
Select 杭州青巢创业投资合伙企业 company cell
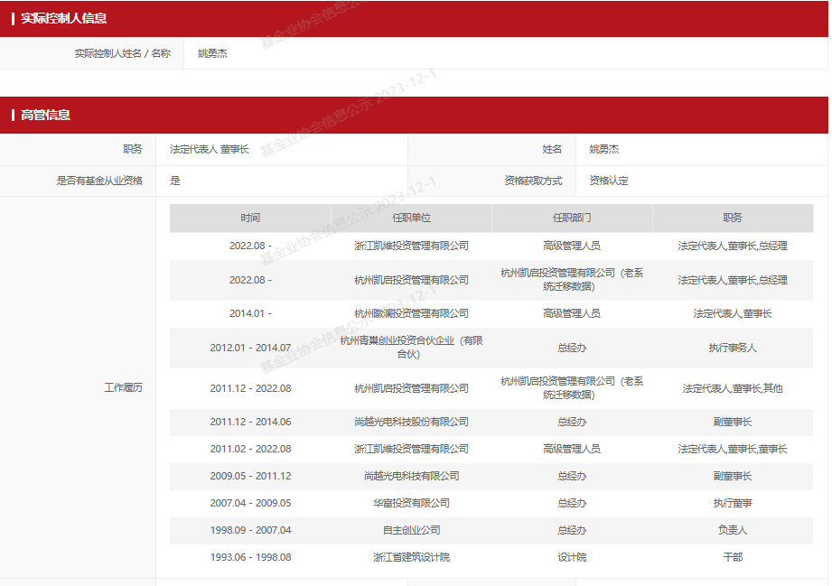point(411,348)
